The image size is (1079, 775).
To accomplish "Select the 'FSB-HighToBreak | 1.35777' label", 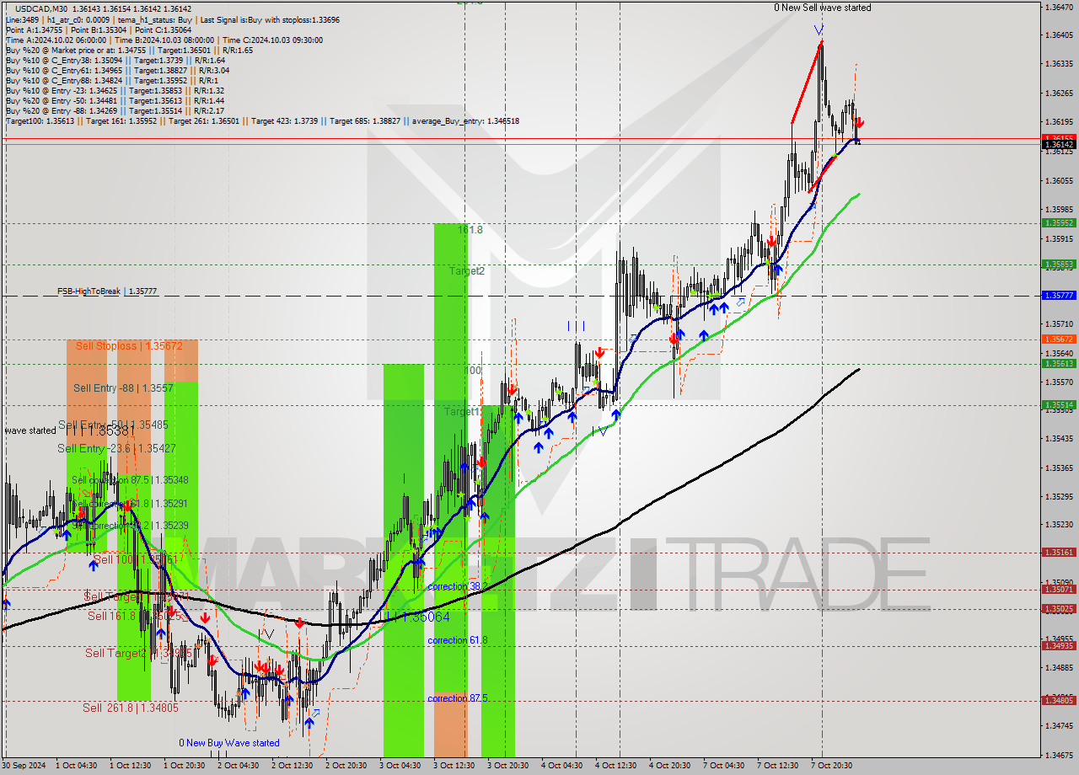I will click(x=107, y=291).
